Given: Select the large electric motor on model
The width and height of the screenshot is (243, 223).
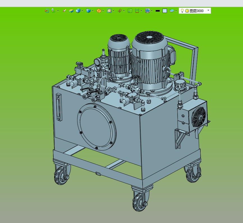Looking at the screenshot, I should (x=151, y=62).
